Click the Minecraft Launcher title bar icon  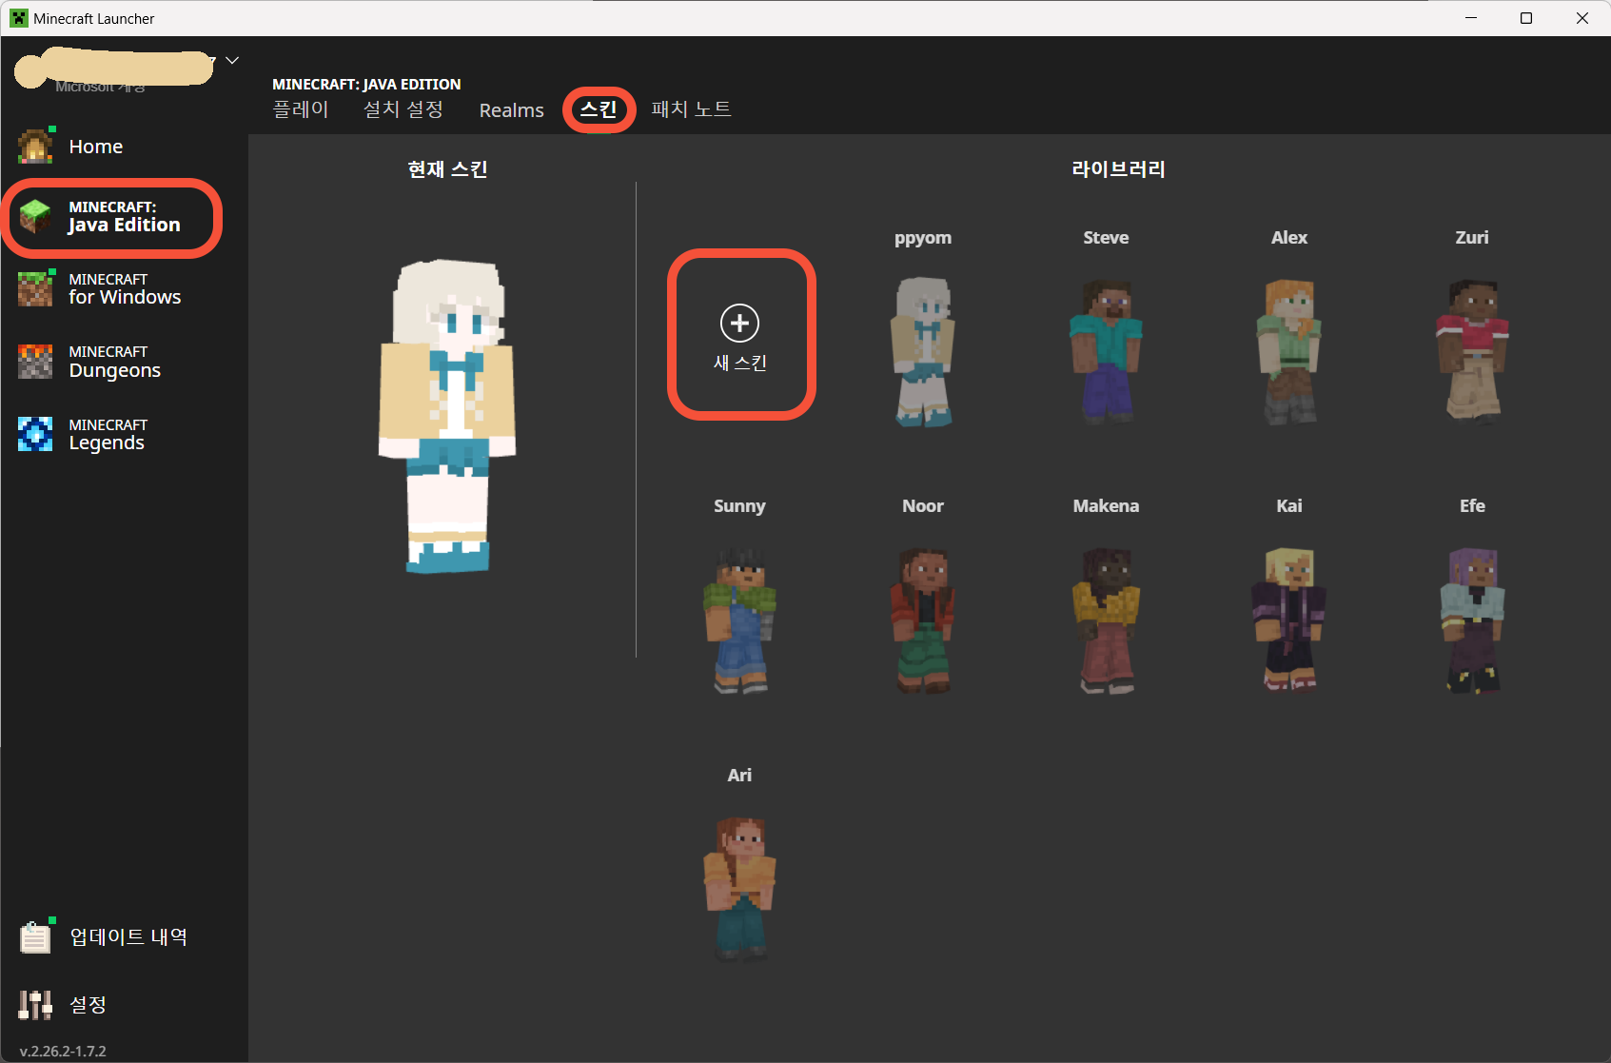pyautogui.click(x=19, y=18)
